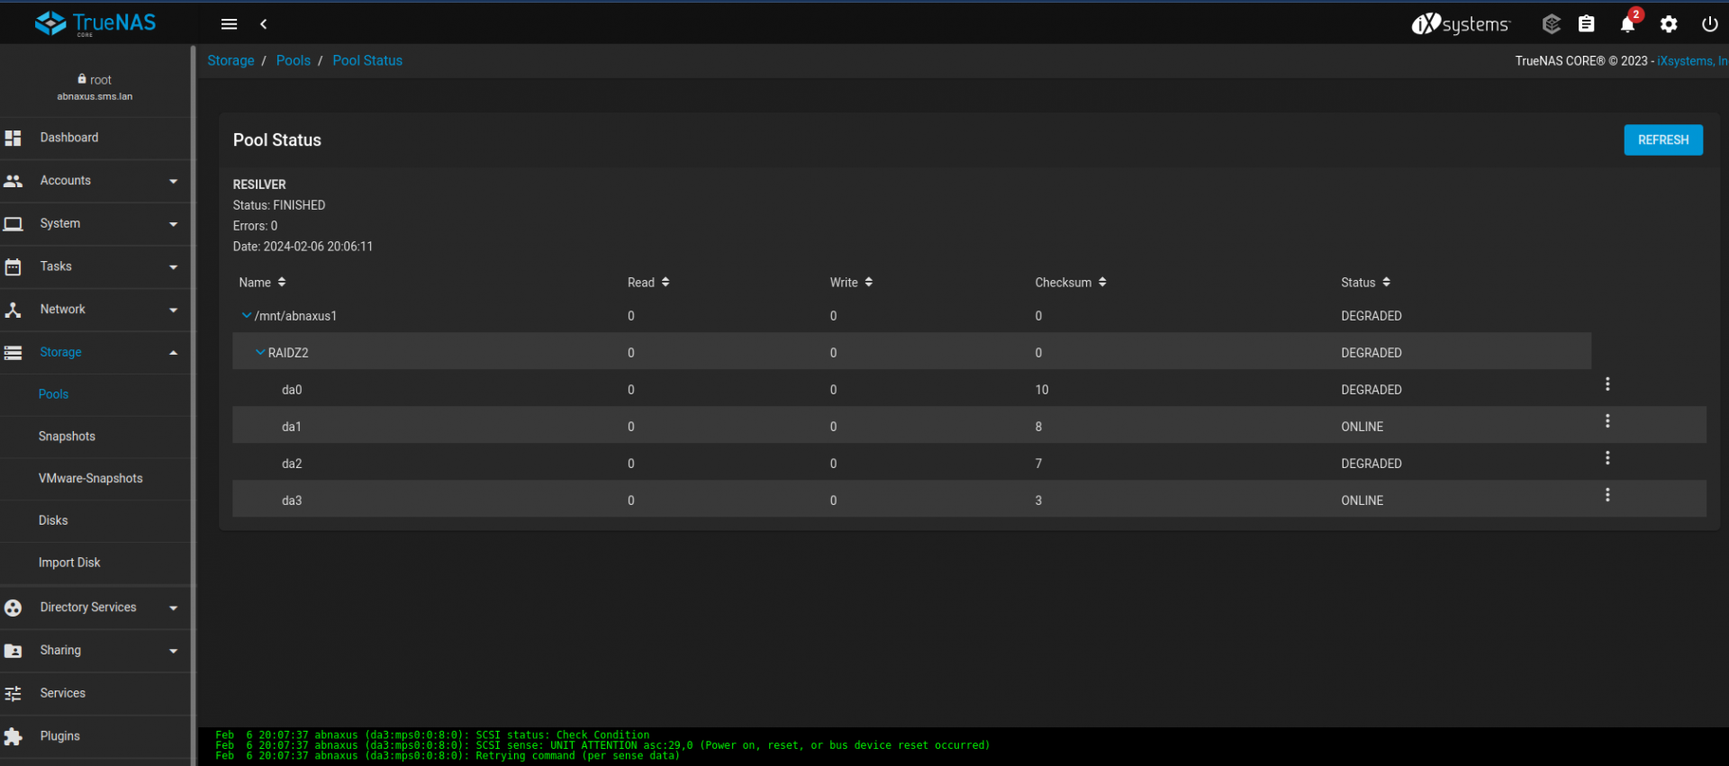Screen dimensions: 1729x766
Task: Open Import Disk under Storage
Action: pyautogui.click(x=69, y=563)
